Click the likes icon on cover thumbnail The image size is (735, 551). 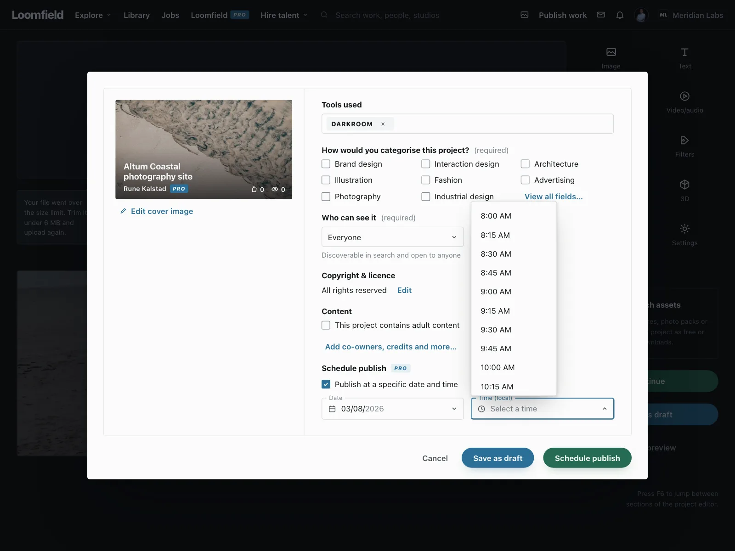click(x=254, y=189)
